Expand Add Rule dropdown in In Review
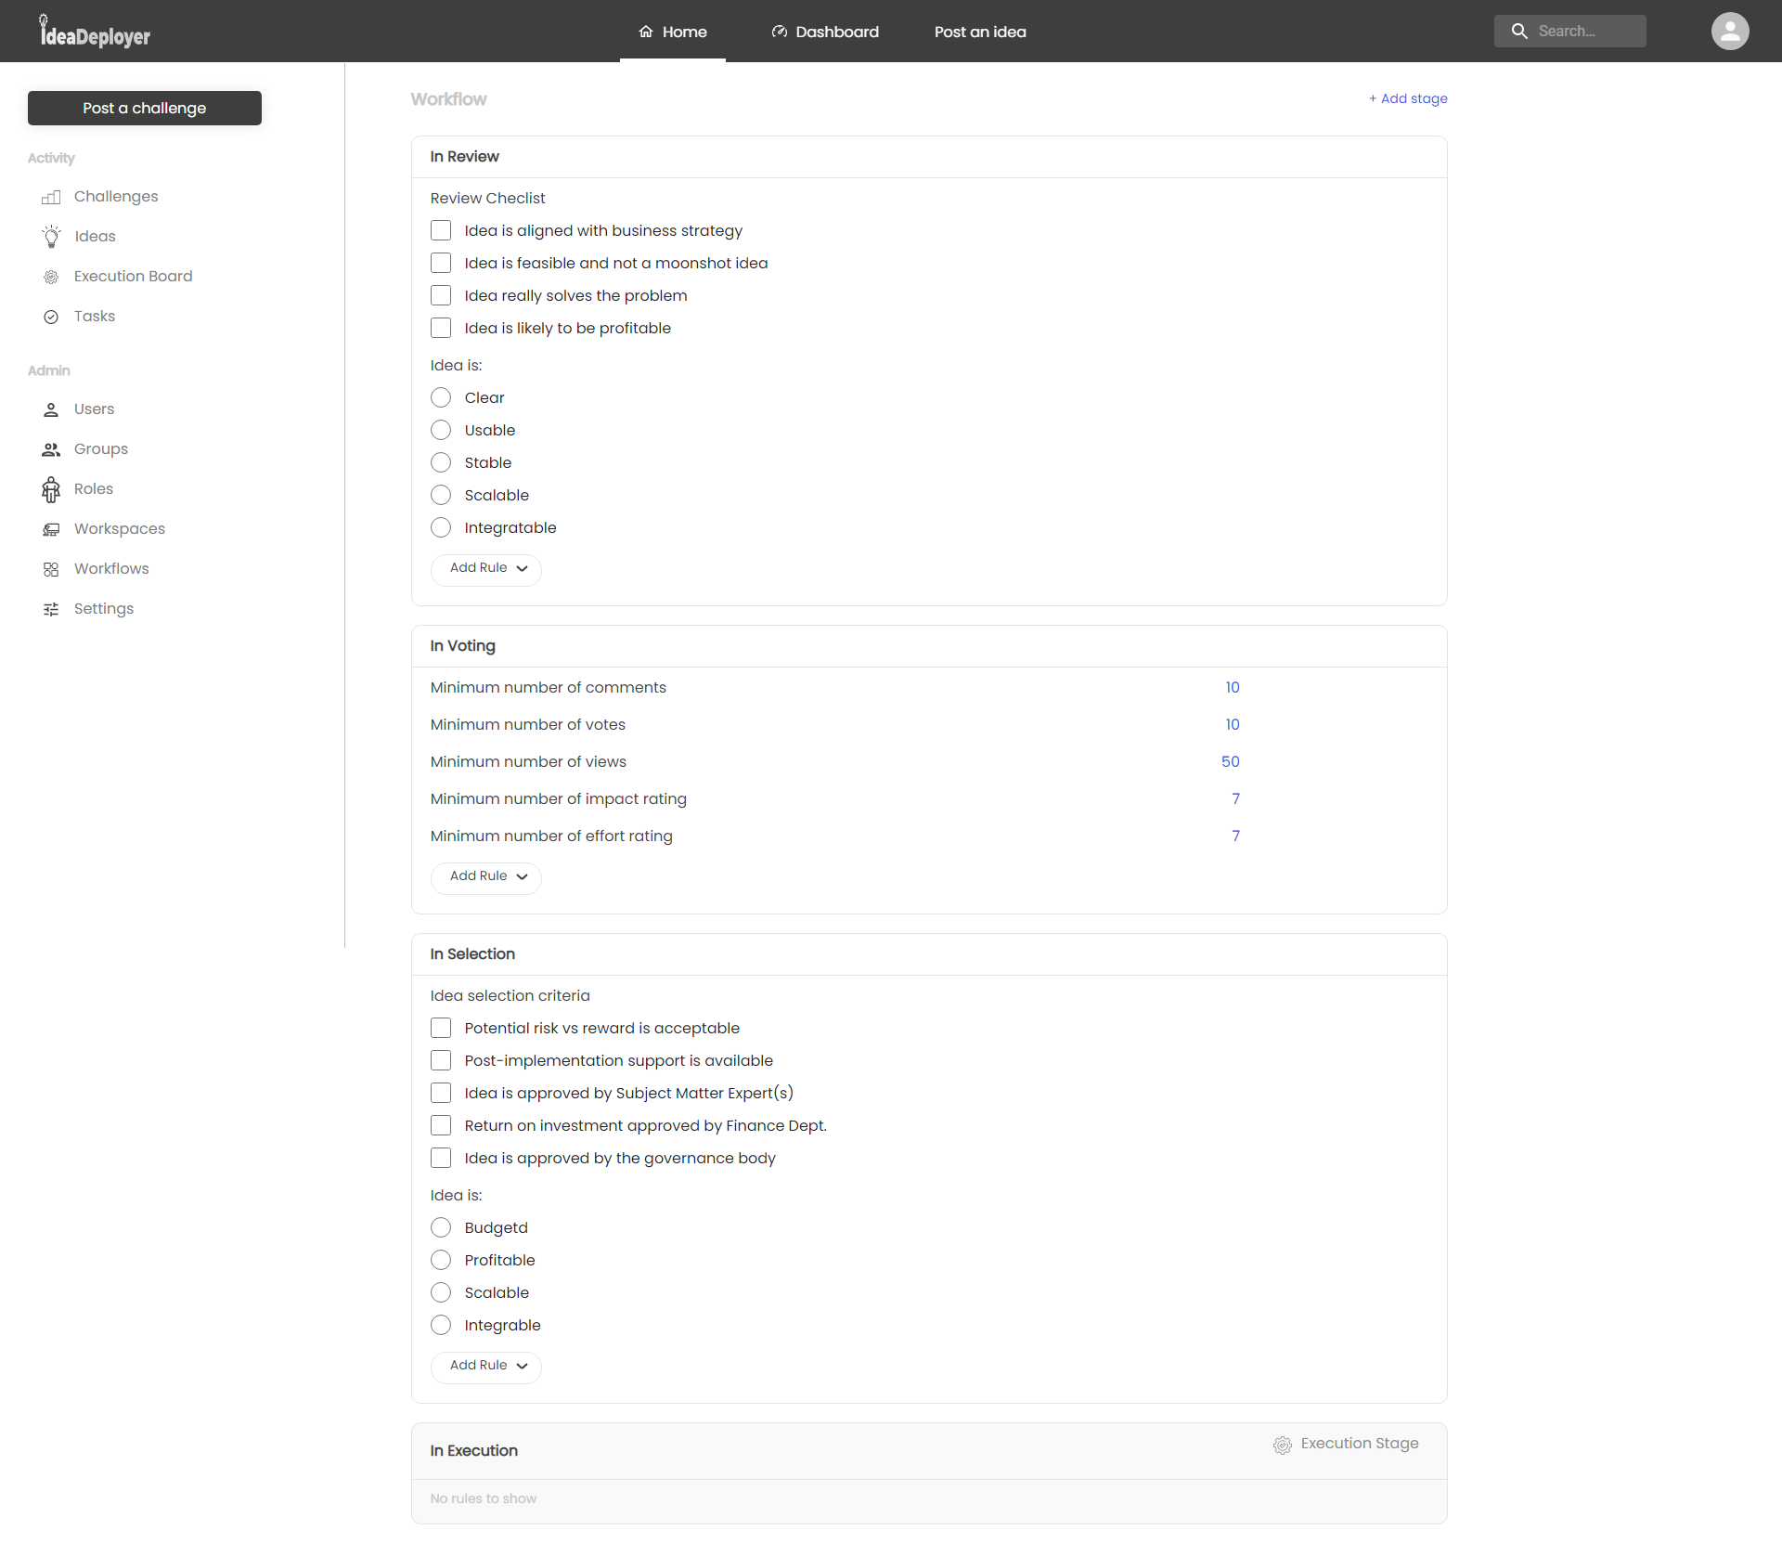 (486, 568)
